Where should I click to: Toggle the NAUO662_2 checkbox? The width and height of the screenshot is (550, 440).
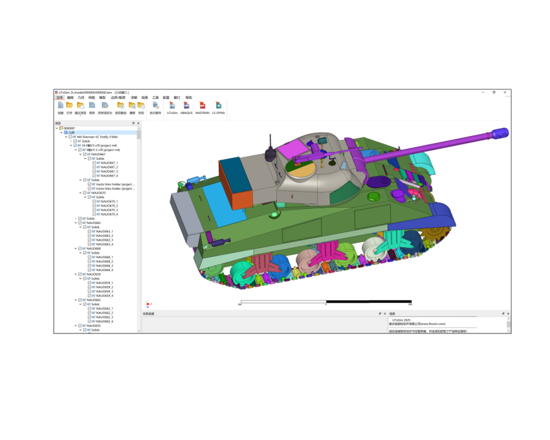89,313
